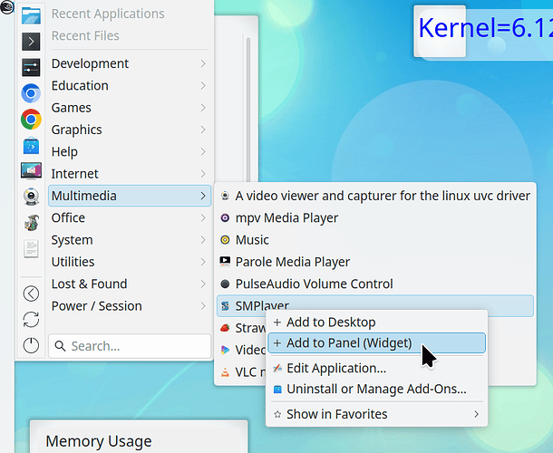Select Edit Application... entry

coord(376,369)
